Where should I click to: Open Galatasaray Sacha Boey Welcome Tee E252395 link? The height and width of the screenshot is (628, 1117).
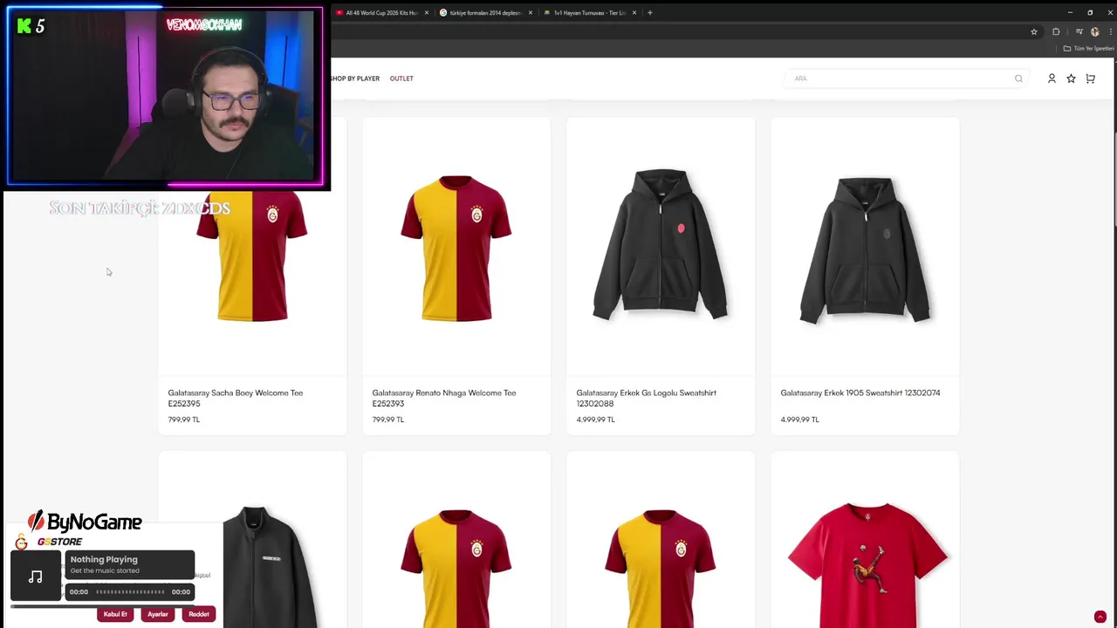point(236,398)
